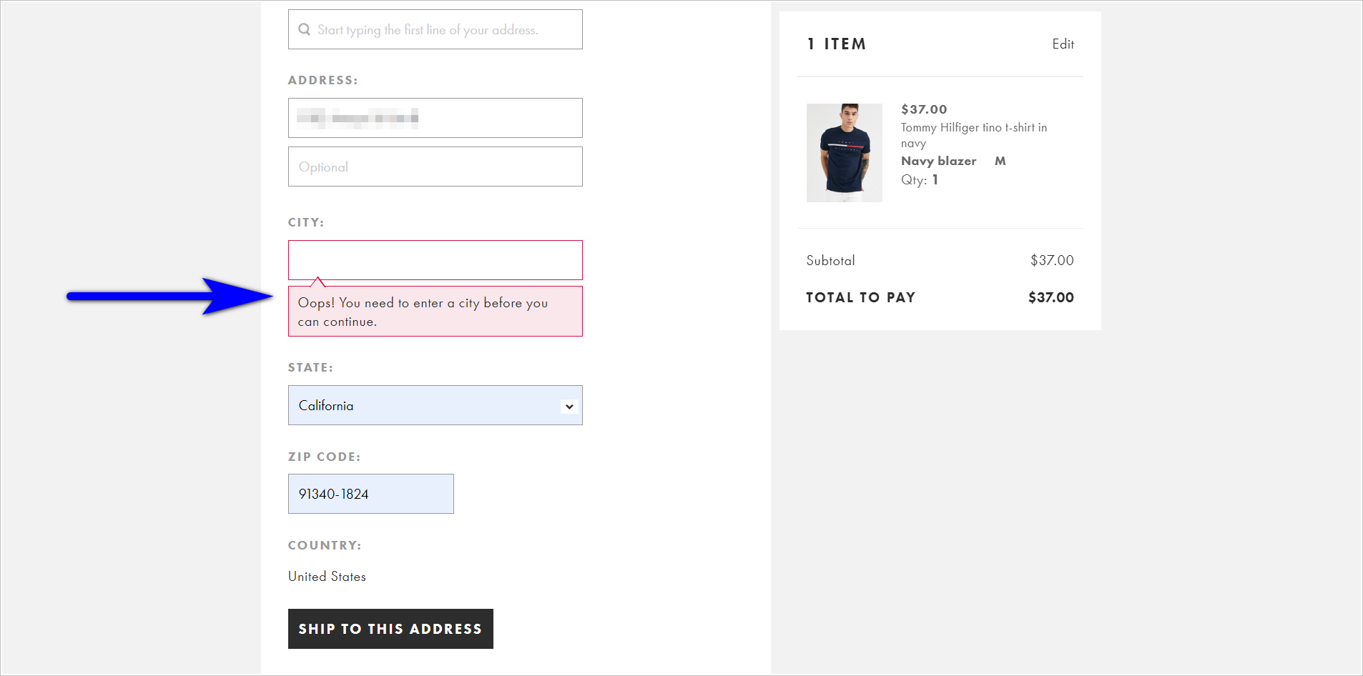Click the city error message box
Screen dimensions: 1363x676
point(435,312)
